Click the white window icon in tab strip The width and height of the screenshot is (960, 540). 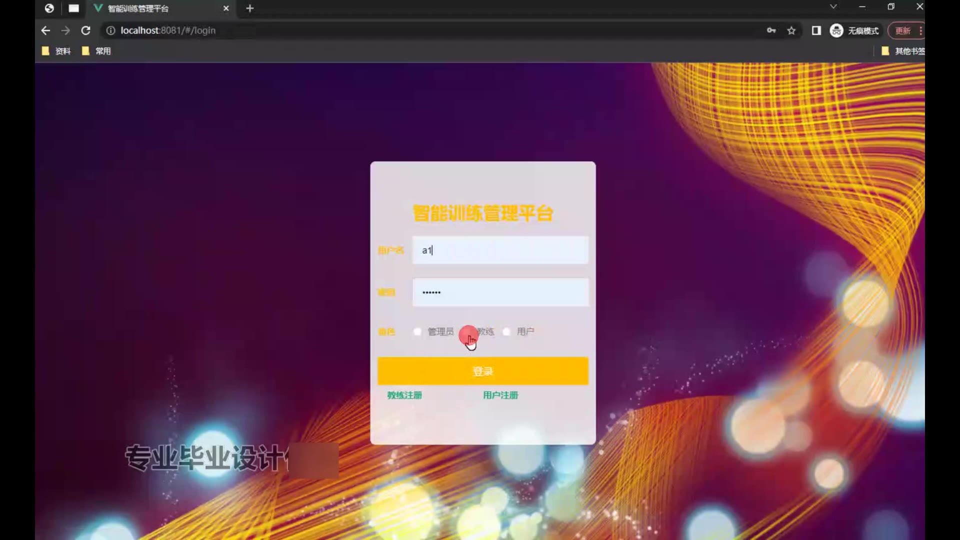pyautogui.click(x=73, y=8)
